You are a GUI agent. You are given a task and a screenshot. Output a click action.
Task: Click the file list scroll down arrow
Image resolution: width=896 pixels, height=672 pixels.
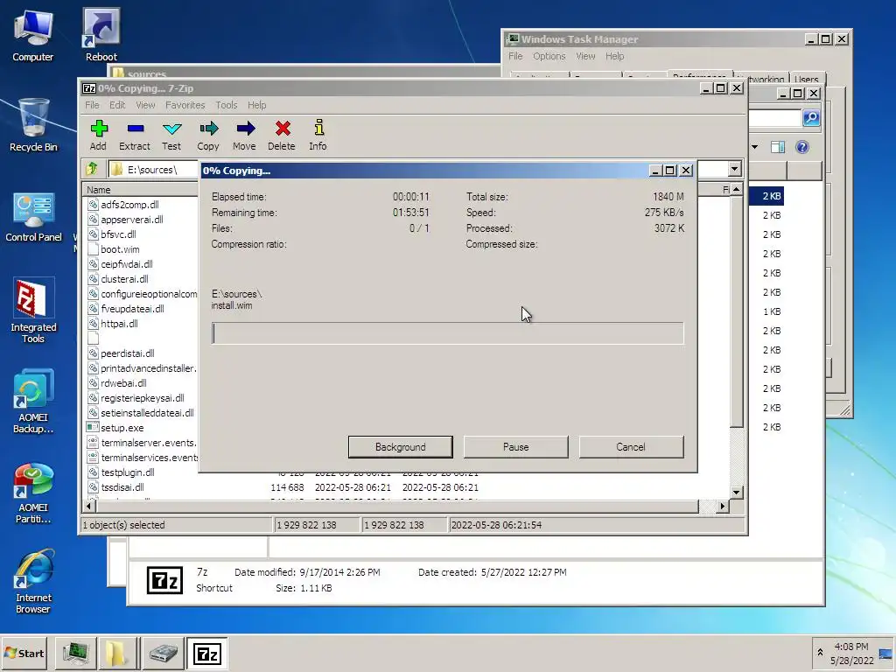[x=737, y=492]
